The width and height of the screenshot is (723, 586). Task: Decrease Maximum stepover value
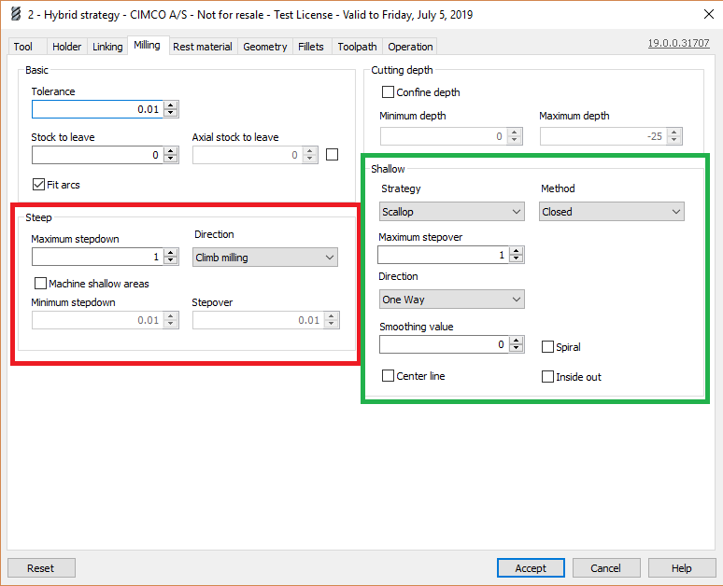click(517, 258)
